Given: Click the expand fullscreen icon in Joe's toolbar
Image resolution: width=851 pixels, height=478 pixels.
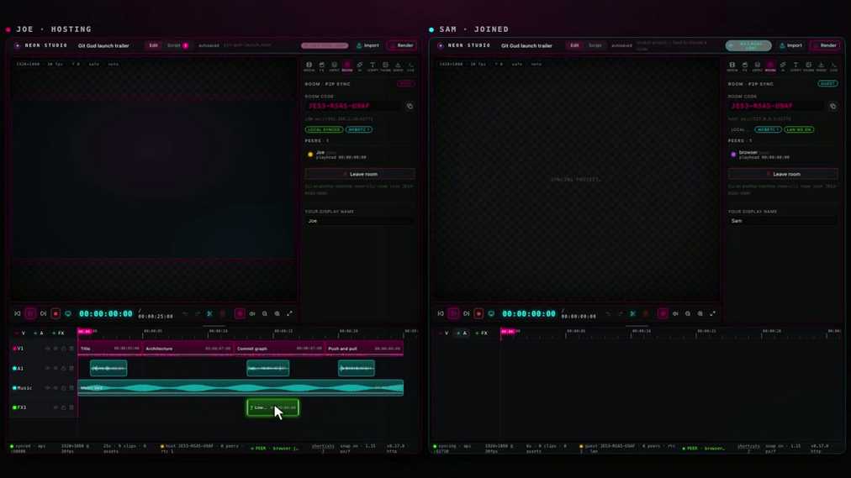Looking at the screenshot, I should [290, 313].
